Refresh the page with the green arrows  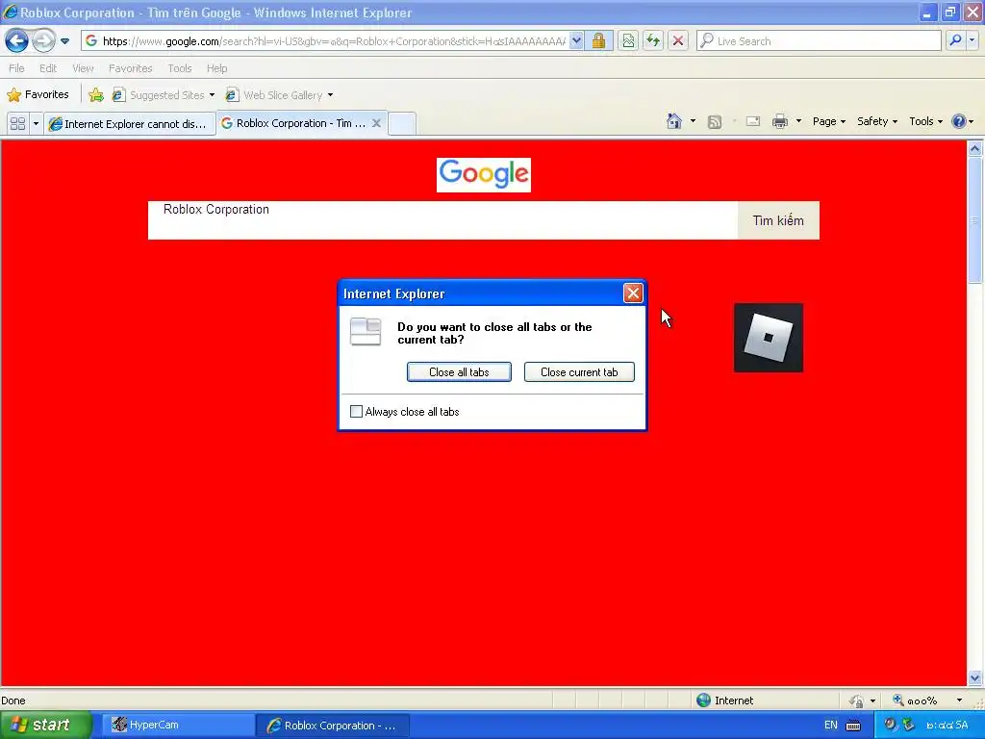(653, 41)
